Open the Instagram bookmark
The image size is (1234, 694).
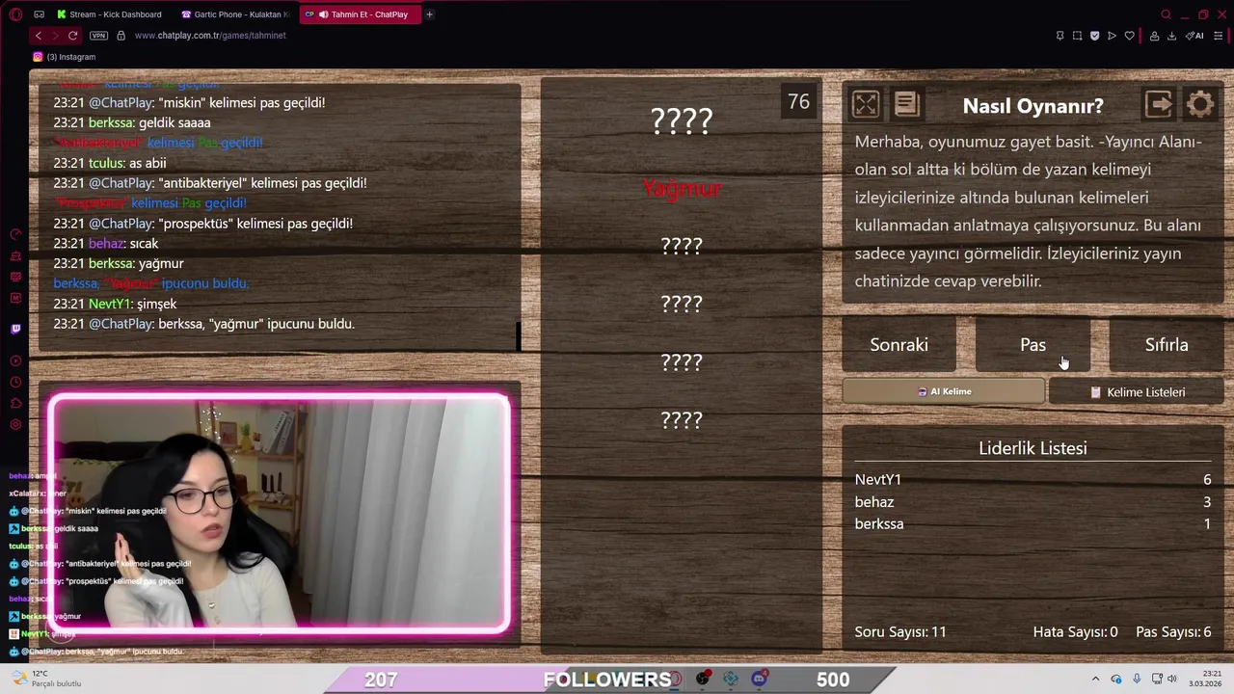pos(65,57)
